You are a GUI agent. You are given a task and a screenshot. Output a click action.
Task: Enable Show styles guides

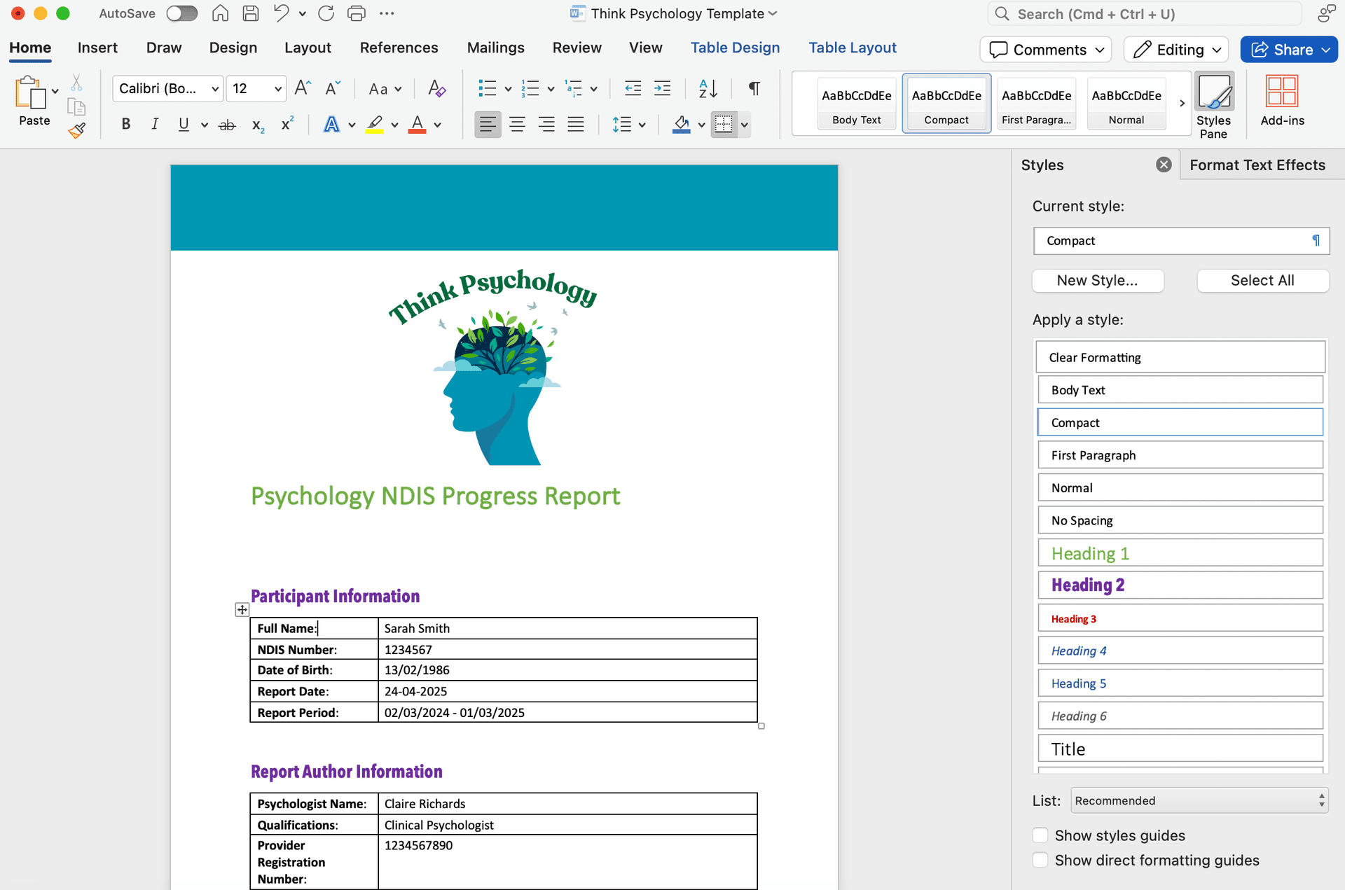pos(1040,835)
